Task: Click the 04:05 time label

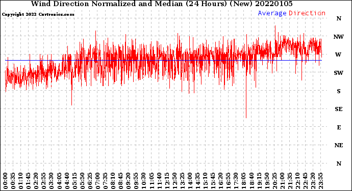Action: point(59,181)
